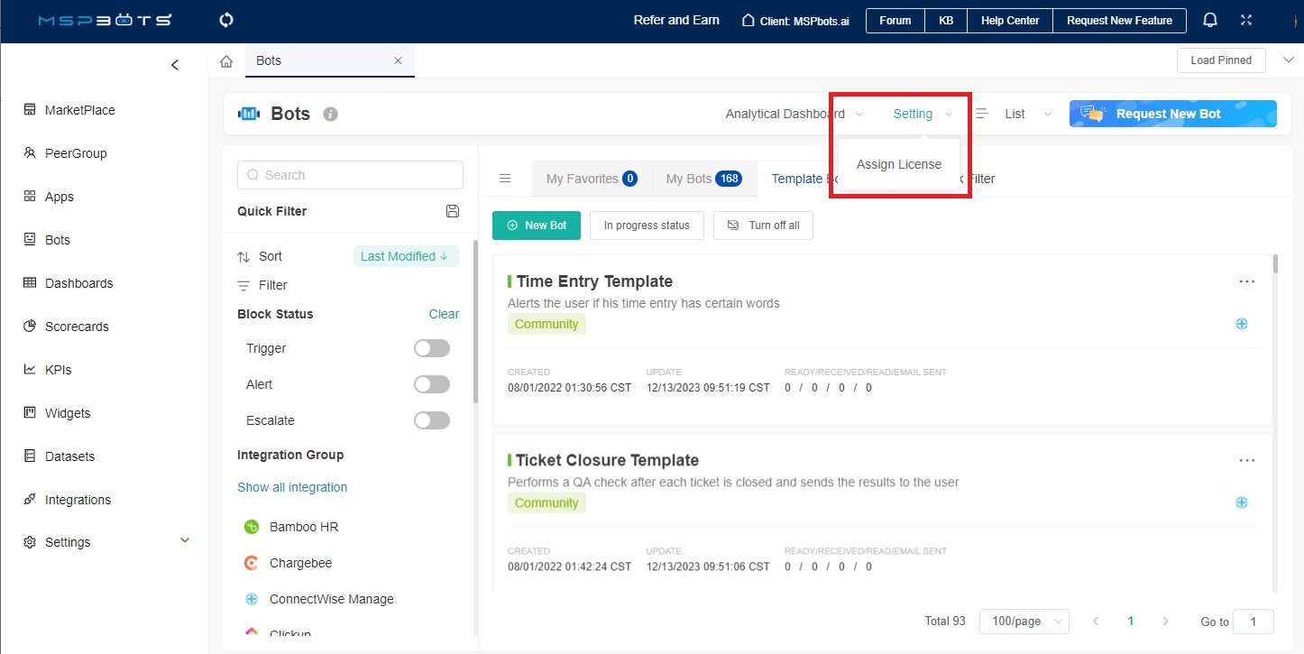
Task: Expand the Analytical Dashboard dropdown
Action: [x=794, y=114]
